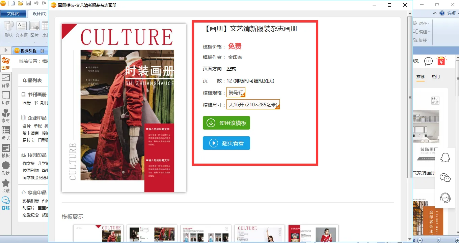
Task: Click the speech bubble message icon
Action: pos(428,61)
